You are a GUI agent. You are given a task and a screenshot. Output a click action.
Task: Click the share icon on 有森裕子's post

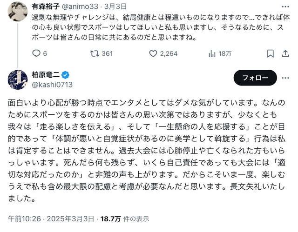pyautogui.click(x=286, y=53)
